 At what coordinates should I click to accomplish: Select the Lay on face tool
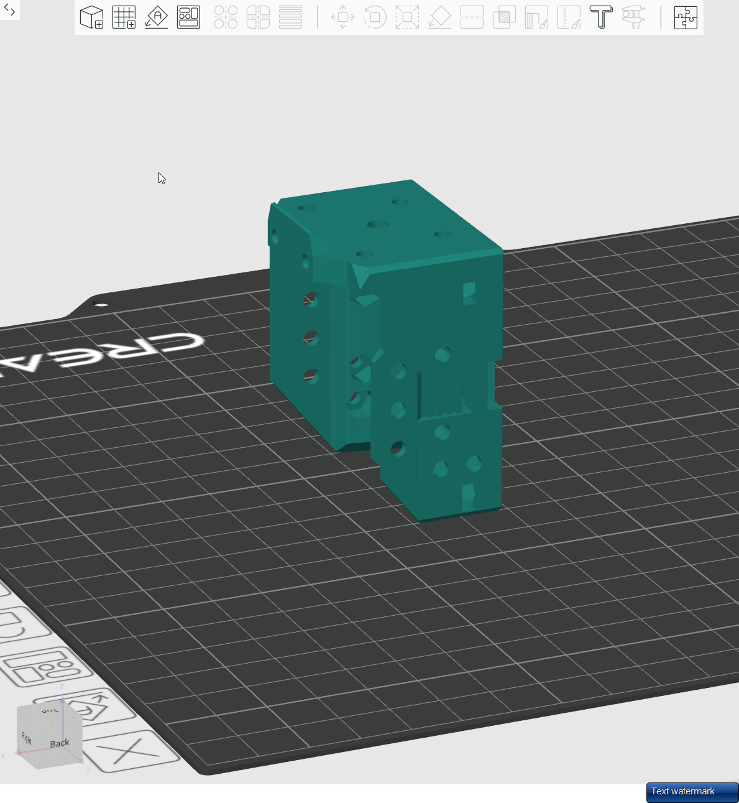pyautogui.click(x=439, y=17)
